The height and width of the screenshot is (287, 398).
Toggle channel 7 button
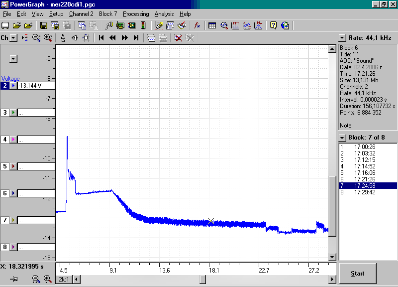(5, 220)
